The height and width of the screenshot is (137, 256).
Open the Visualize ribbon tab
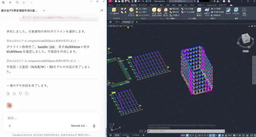143,5
